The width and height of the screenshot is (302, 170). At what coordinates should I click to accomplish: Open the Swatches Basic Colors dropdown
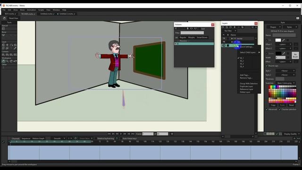click(285, 83)
